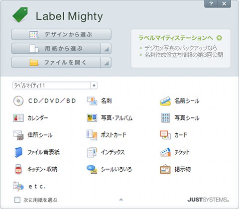Collapse the category panel with bottom arrow
Viewport: 239px width, 209px height.
click(x=121, y=200)
